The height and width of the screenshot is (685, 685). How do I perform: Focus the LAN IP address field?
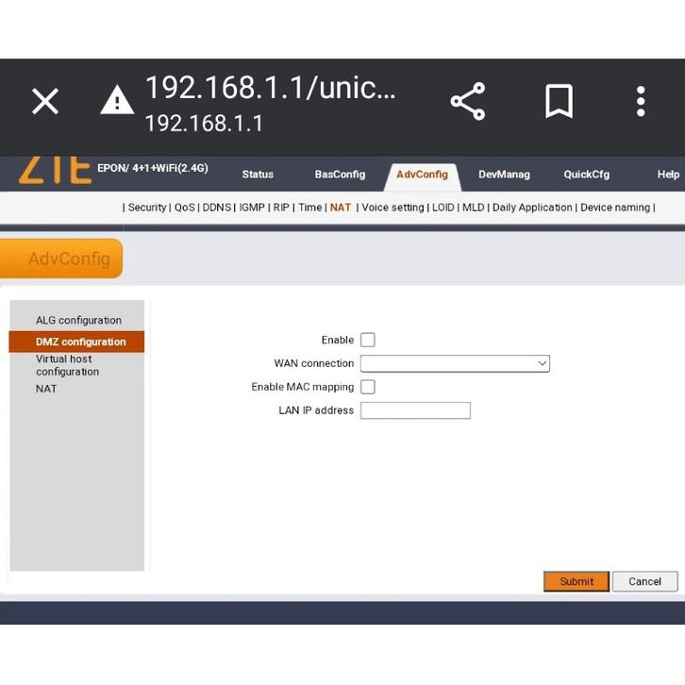[x=415, y=410]
